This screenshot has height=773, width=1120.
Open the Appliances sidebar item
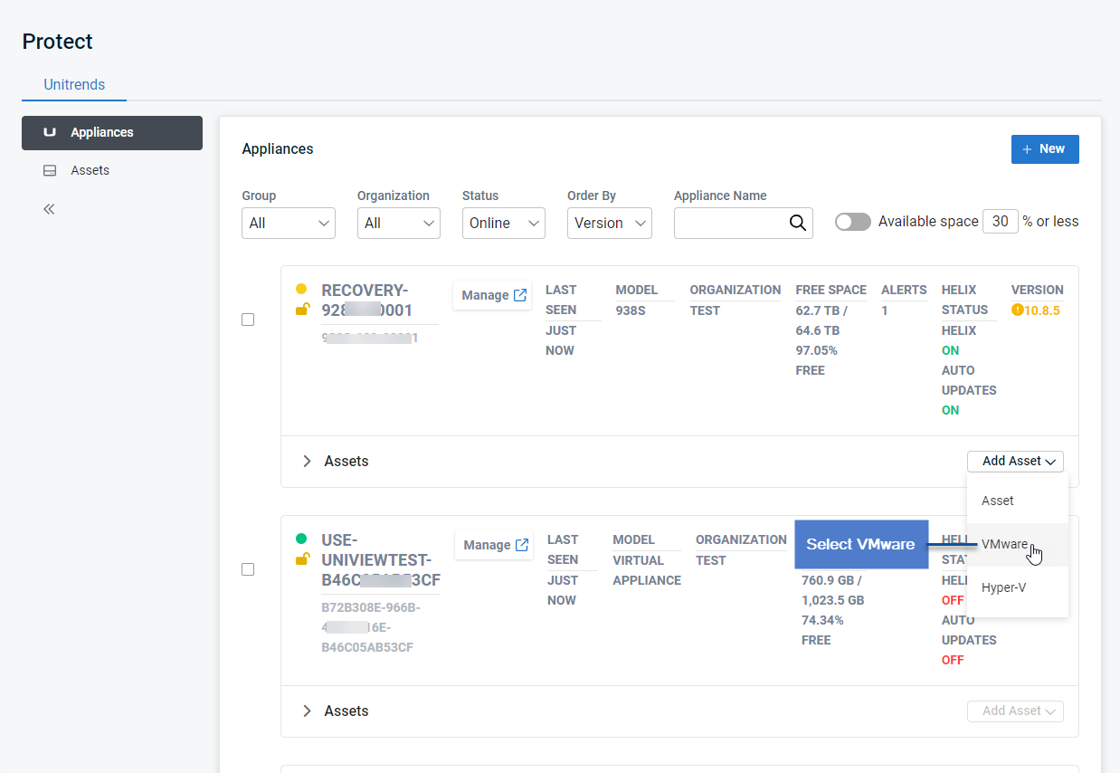[112, 132]
